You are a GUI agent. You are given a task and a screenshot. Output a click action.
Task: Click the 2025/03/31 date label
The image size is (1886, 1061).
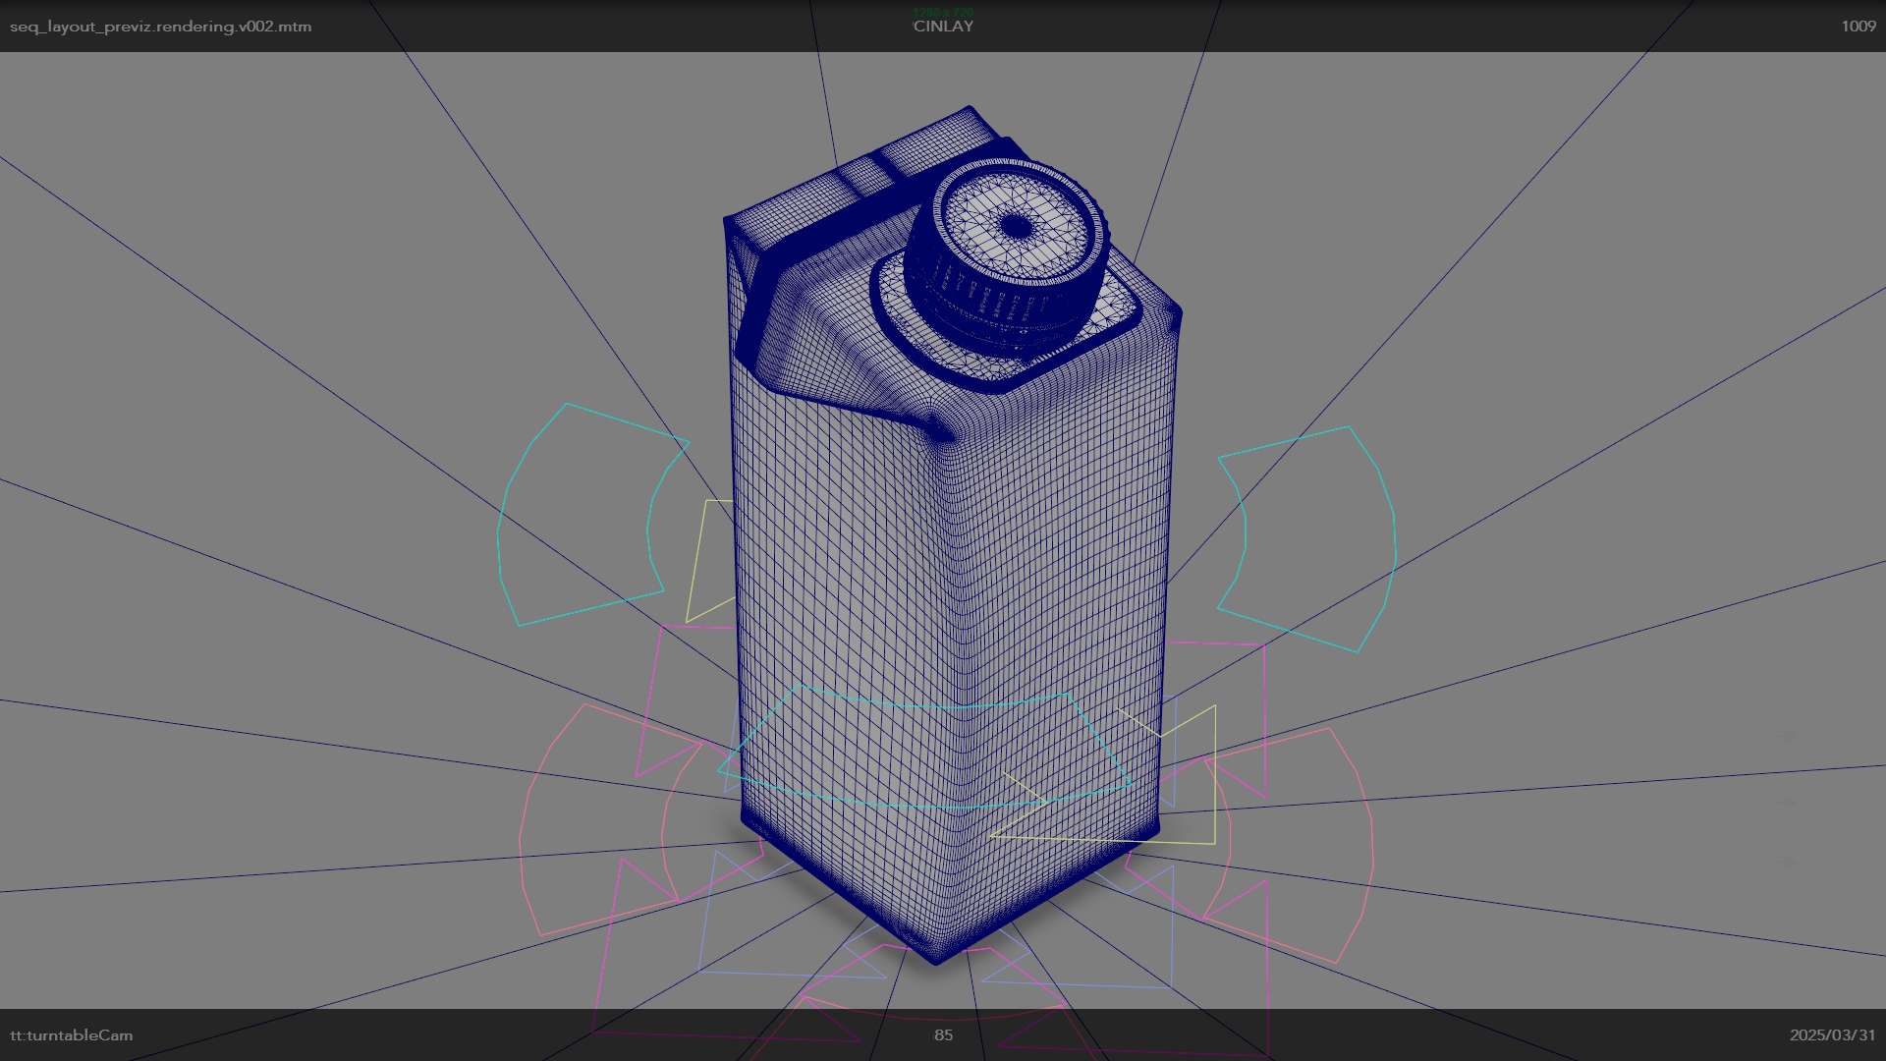click(x=1832, y=1034)
